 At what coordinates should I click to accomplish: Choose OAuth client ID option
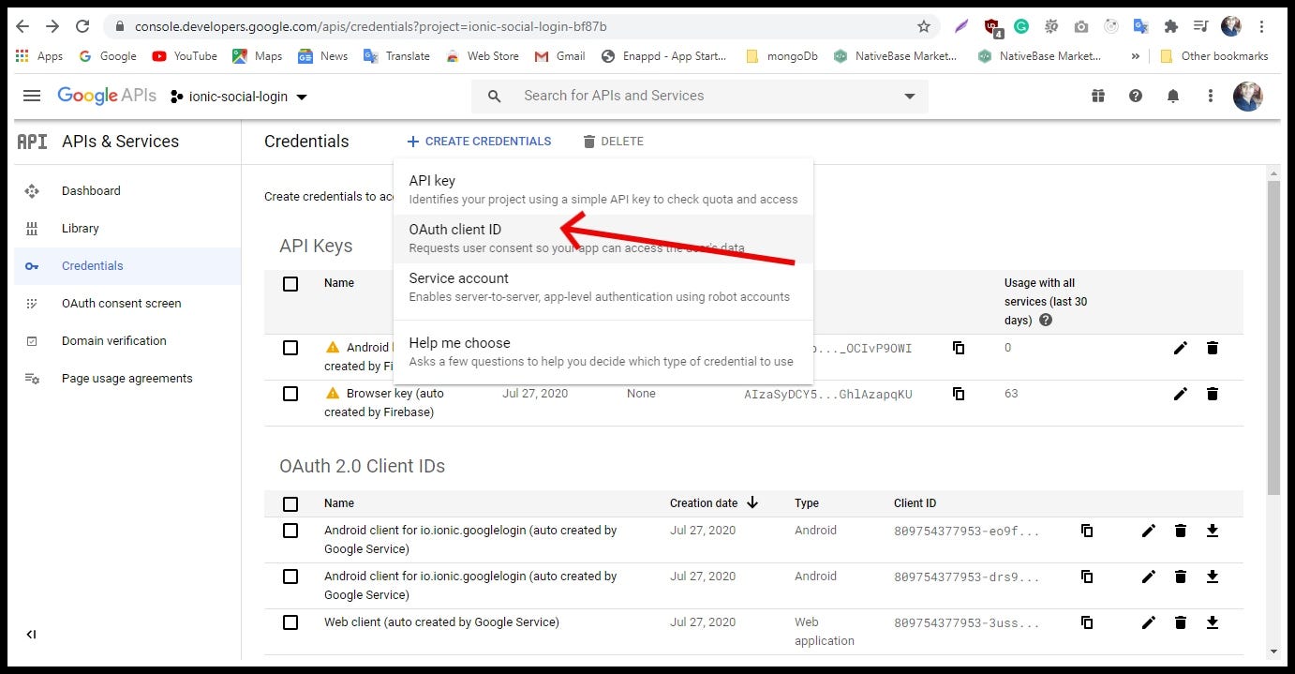[603, 238]
